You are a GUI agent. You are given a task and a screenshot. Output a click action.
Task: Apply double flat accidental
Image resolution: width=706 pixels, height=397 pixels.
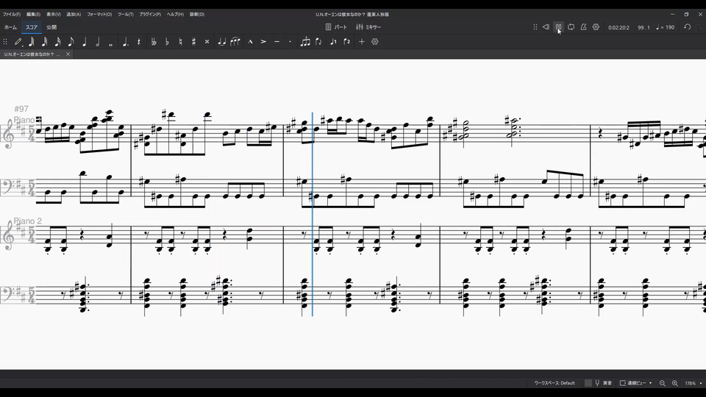coord(154,42)
